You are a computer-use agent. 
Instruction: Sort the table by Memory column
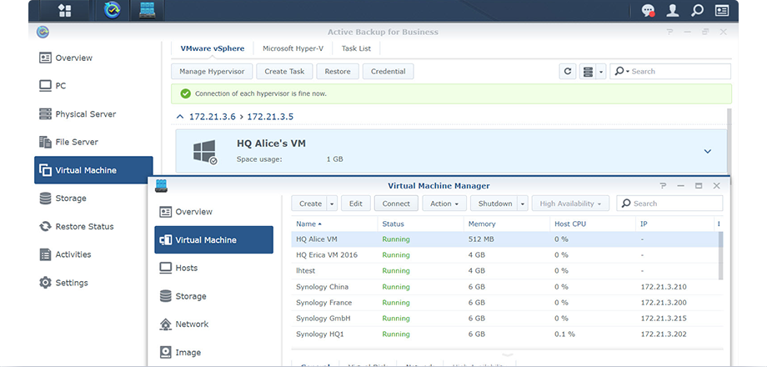coord(506,224)
